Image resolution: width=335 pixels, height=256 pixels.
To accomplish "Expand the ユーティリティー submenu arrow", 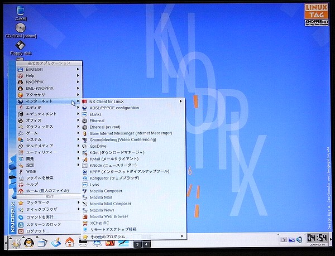I will (x=78, y=152).
